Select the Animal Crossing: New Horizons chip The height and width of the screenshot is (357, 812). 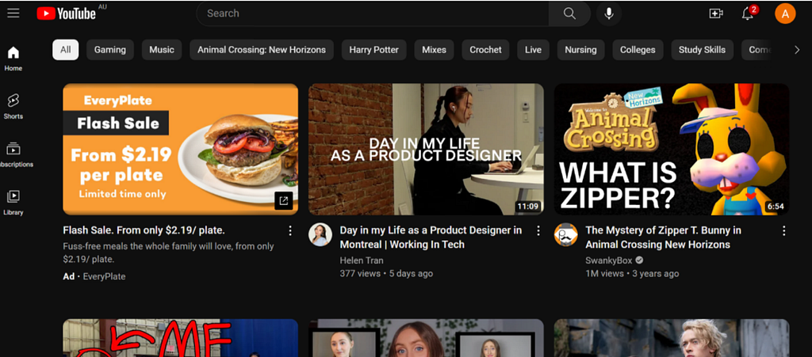[x=262, y=50]
